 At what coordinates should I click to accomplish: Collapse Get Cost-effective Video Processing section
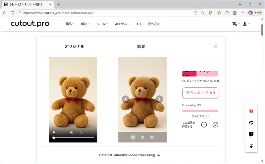pyautogui.click(x=130, y=155)
